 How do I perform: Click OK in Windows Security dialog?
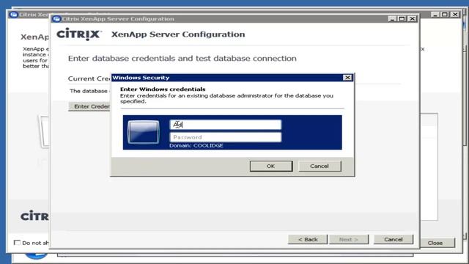pyautogui.click(x=271, y=166)
